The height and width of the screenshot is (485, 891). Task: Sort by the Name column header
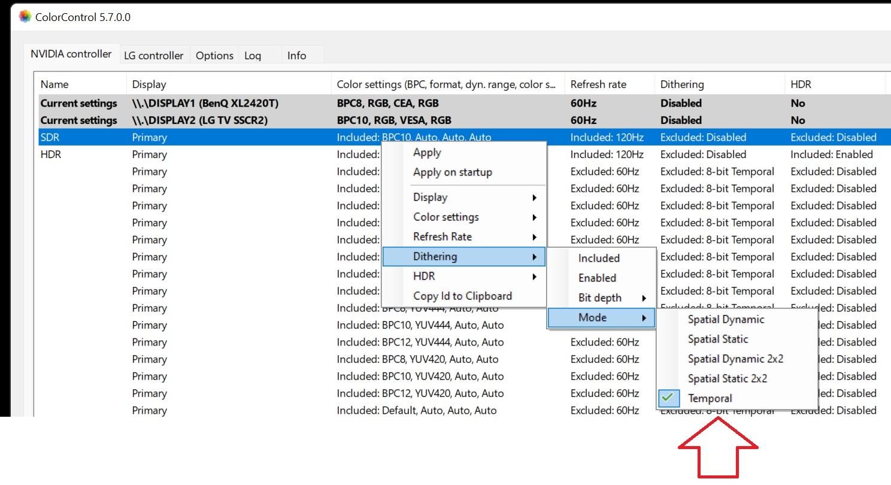coord(81,84)
